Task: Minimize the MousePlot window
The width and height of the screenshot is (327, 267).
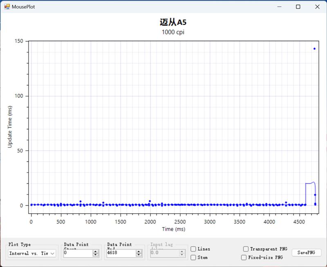Action: coord(280,7)
